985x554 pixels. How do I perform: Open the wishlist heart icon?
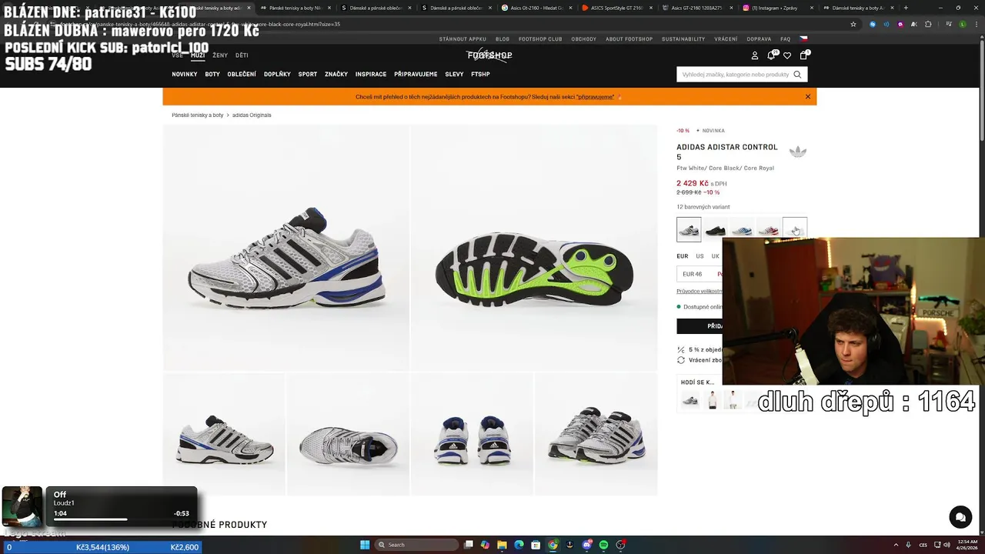click(x=787, y=55)
